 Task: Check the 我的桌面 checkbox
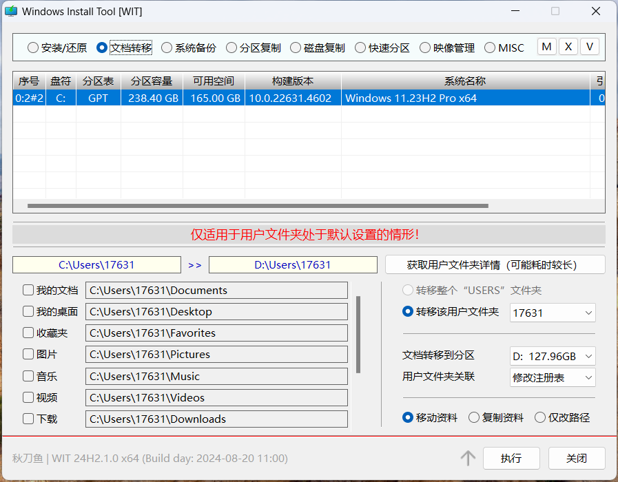(28, 311)
